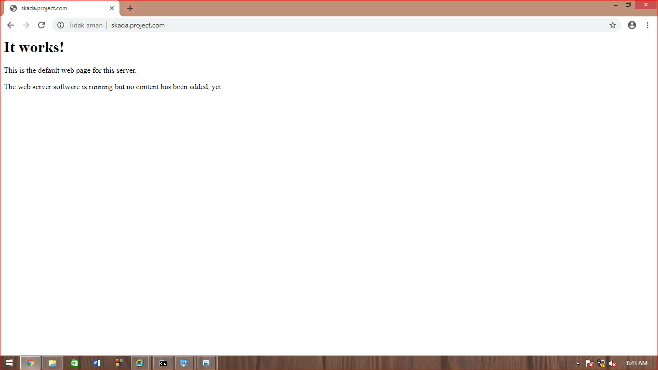Open the Action Center flag icon

(x=589, y=363)
